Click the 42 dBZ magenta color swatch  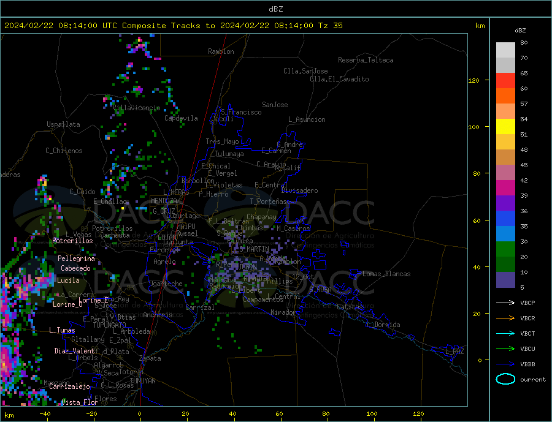pyautogui.click(x=505, y=188)
